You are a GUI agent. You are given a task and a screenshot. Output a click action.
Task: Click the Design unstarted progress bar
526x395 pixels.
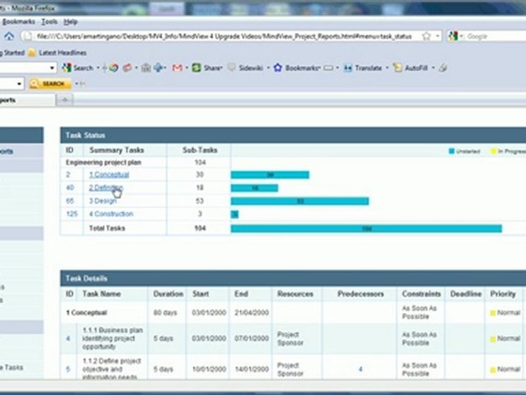click(300, 201)
